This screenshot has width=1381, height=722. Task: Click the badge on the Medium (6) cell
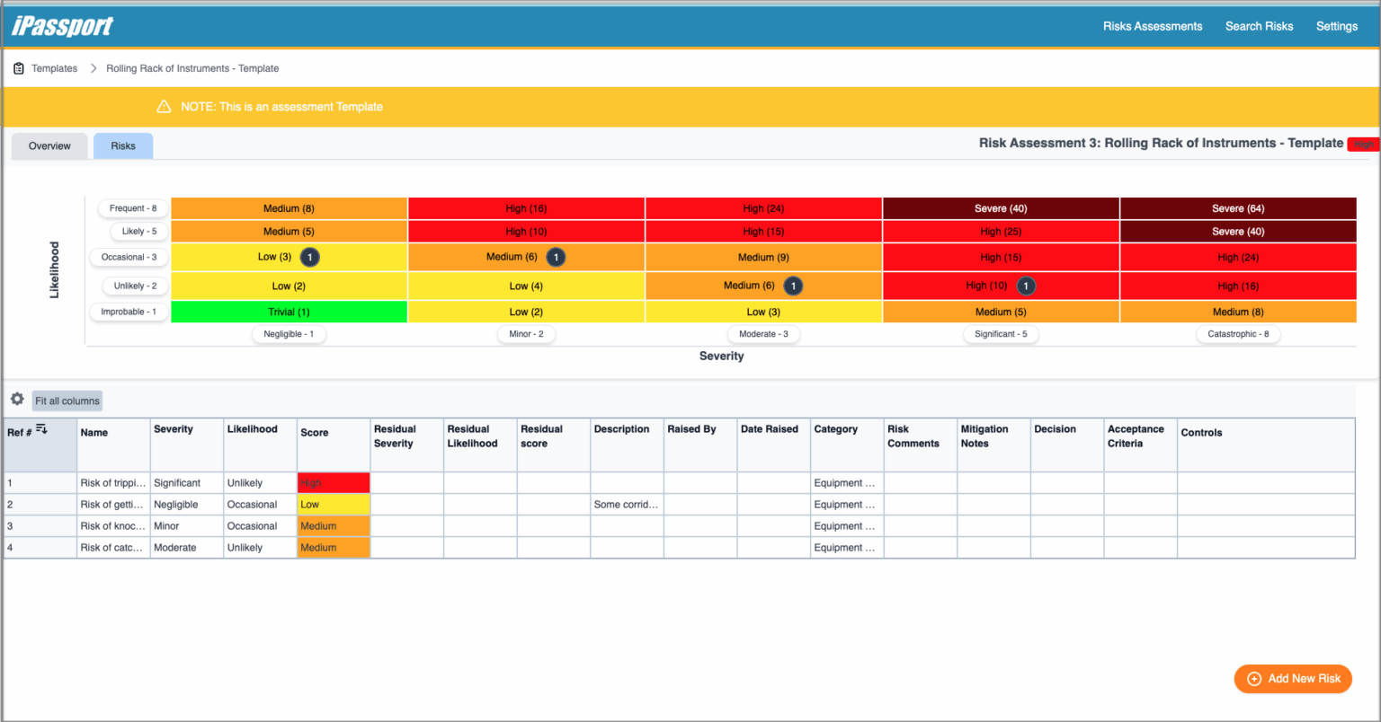pyautogui.click(x=556, y=257)
